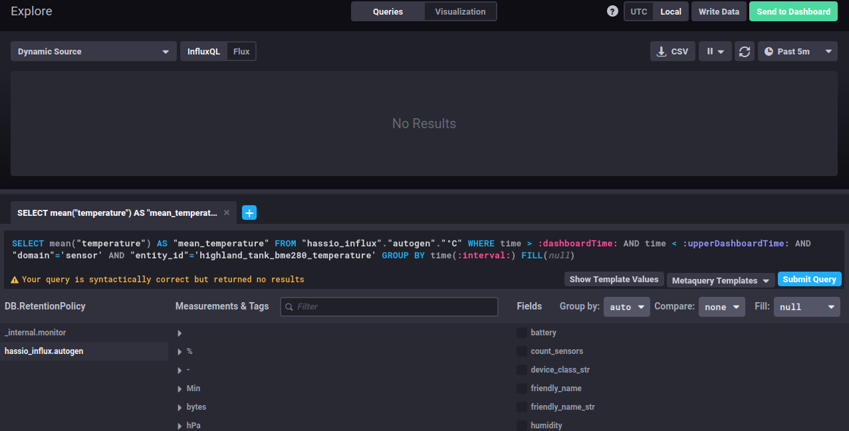
Task: Click the help question mark icon
Action: point(612,11)
